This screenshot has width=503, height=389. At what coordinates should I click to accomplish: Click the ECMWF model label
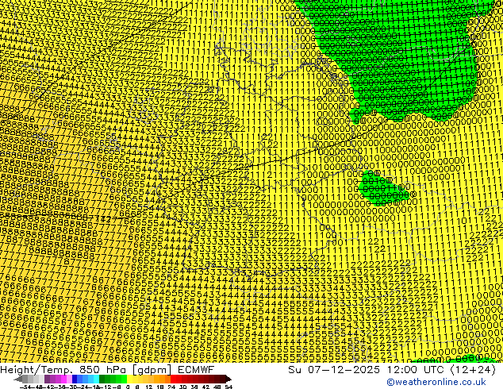click(x=196, y=370)
